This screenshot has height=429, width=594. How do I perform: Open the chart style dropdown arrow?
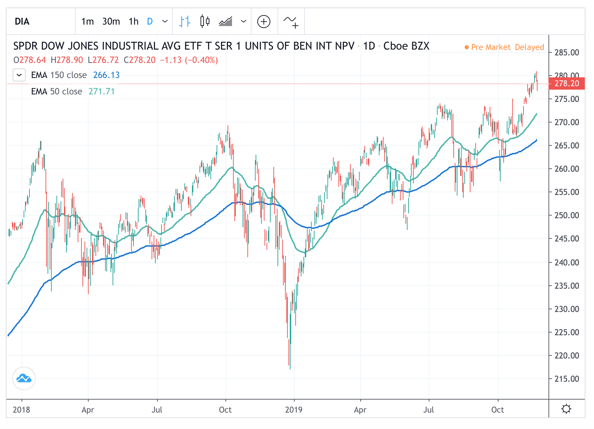[x=244, y=22]
